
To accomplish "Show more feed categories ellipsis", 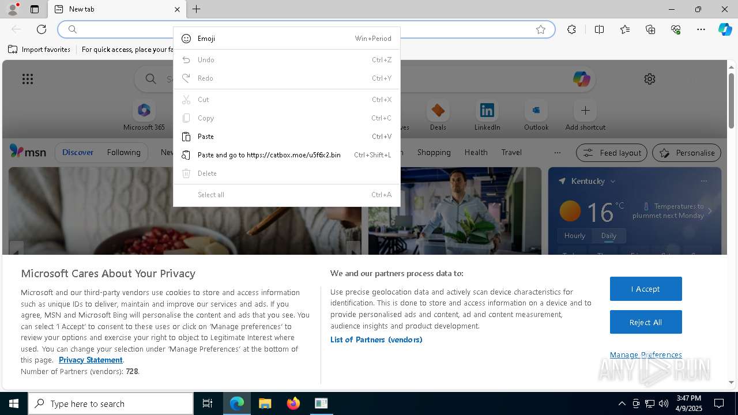I will click(x=557, y=153).
